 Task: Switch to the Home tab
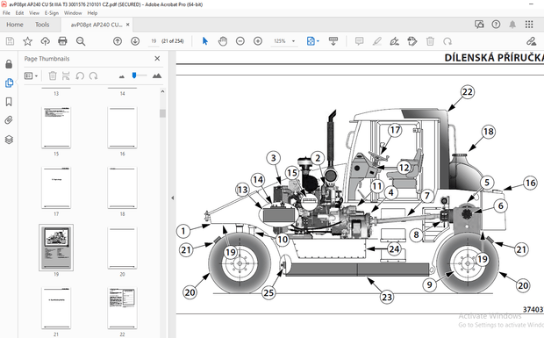point(15,25)
